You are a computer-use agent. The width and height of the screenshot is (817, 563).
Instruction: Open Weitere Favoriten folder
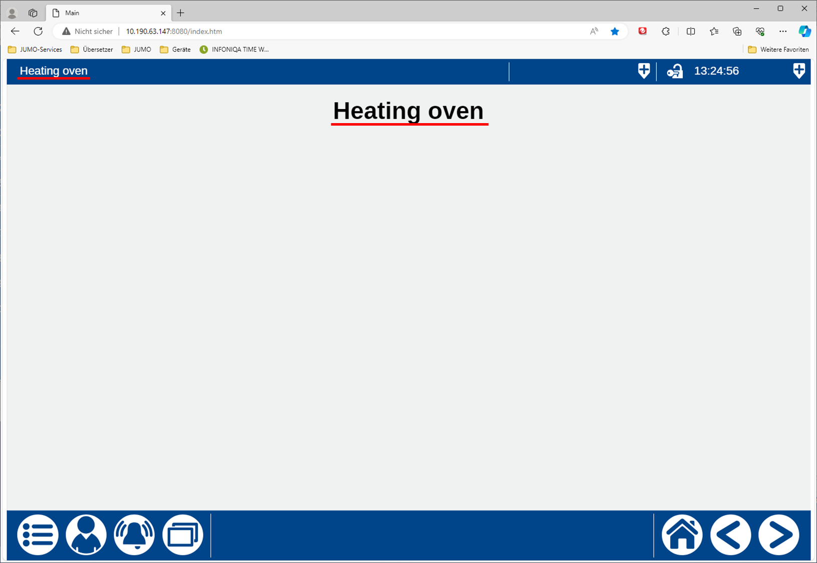coord(778,50)
